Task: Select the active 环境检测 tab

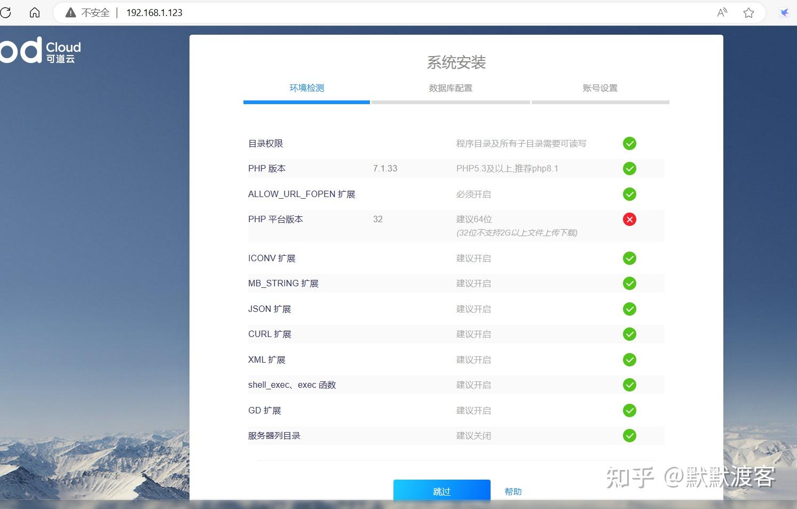Action: [306, 88]
